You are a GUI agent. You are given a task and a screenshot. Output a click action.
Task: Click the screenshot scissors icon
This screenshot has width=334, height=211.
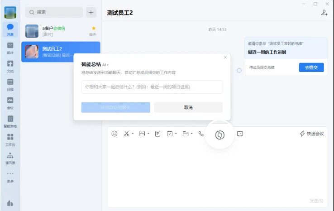(127, 134)
